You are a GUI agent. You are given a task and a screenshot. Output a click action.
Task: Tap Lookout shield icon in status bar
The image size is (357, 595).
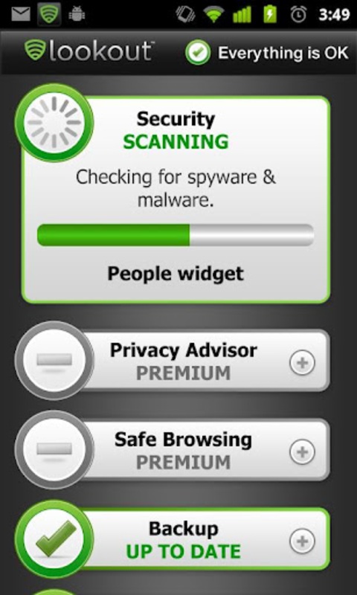click(49, 14)
